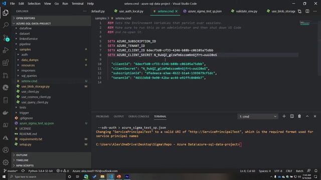Open the Manage gear menu

[x=6, y=162]
